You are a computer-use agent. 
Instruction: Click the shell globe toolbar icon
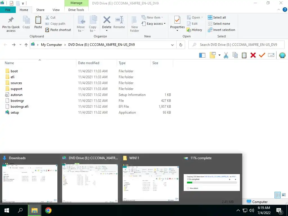click(282, 55)
